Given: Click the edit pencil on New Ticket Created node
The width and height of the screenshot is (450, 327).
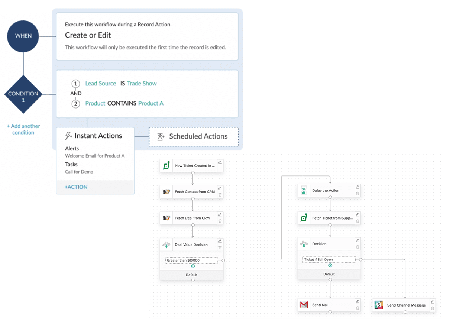Looking at the screenshot, I should point(220,162).
